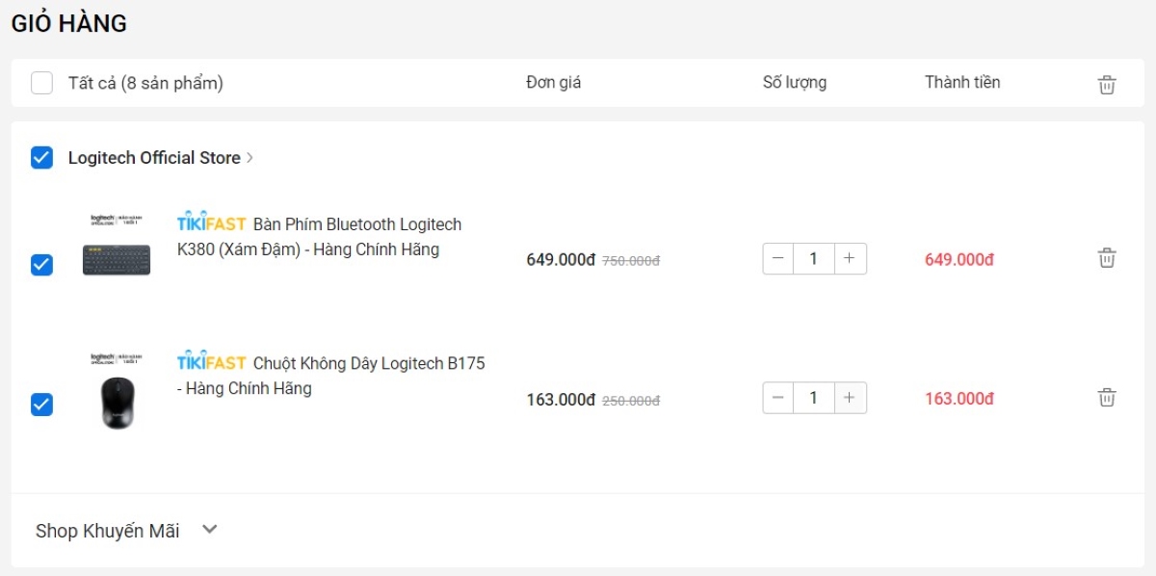Viewport: 1156px width, 576px height.
Task: Tick the 'Tất cả (8 sản phẩm)' checkbox
Action: point(41,83)
